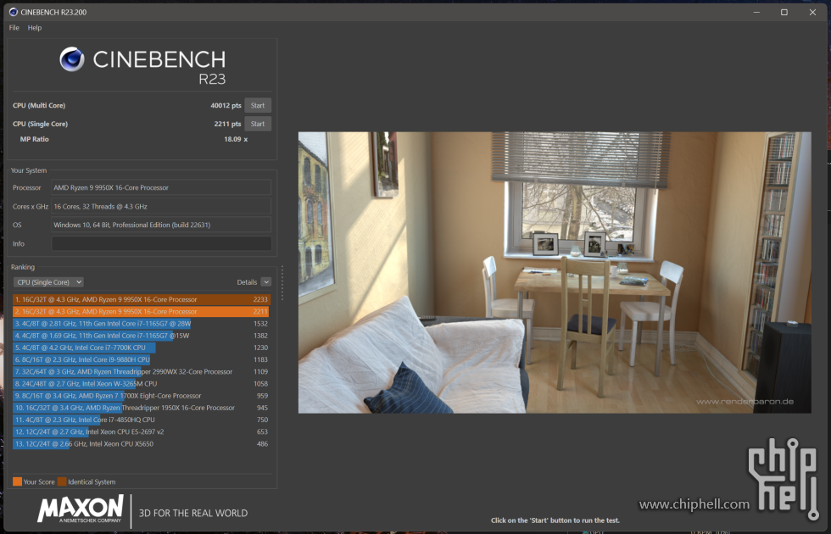
Task: Select the i7-1165G7 @15W ranking row
Action: point(142,336)
